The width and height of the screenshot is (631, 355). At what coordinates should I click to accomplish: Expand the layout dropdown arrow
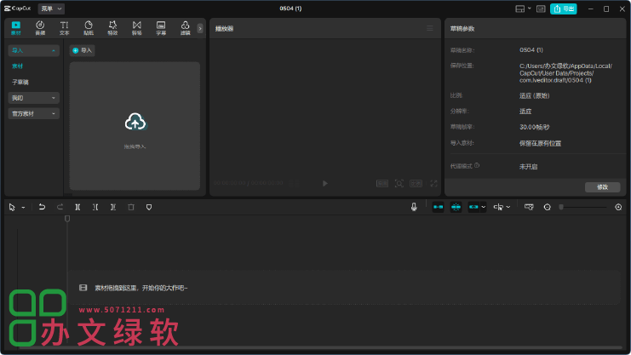click(x=529, y=9)
